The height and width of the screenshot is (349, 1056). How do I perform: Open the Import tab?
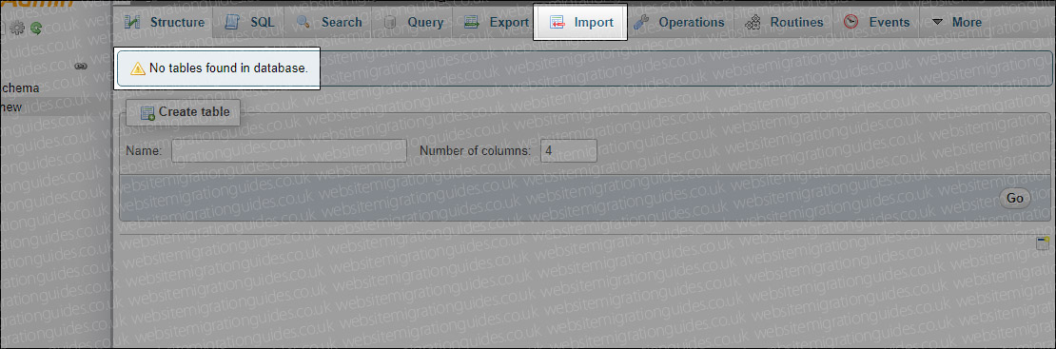[x=580, y=22]
